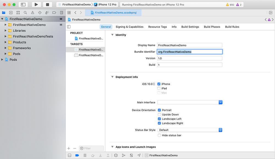
Task: Expand the Frameworks folder
Action: [5, 48]
